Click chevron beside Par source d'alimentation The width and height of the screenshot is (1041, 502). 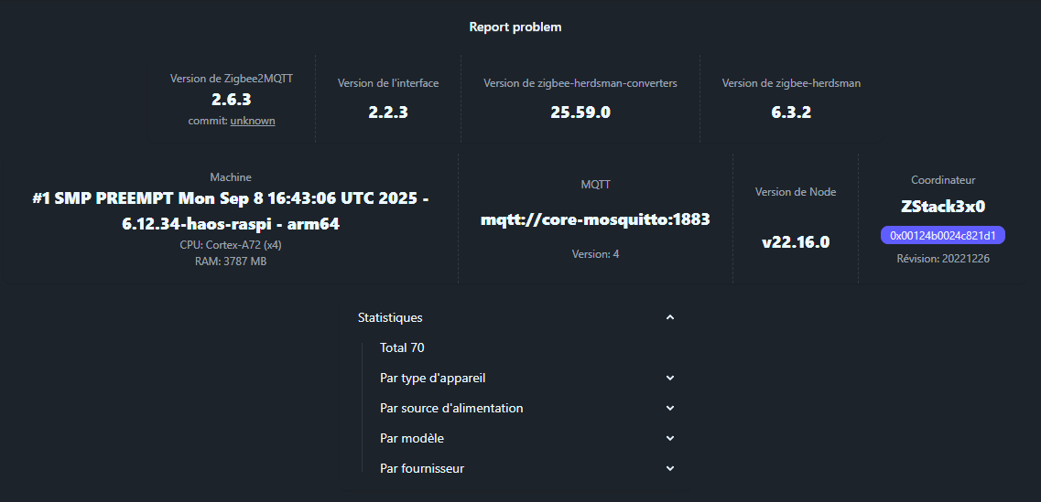pos(670,408)
